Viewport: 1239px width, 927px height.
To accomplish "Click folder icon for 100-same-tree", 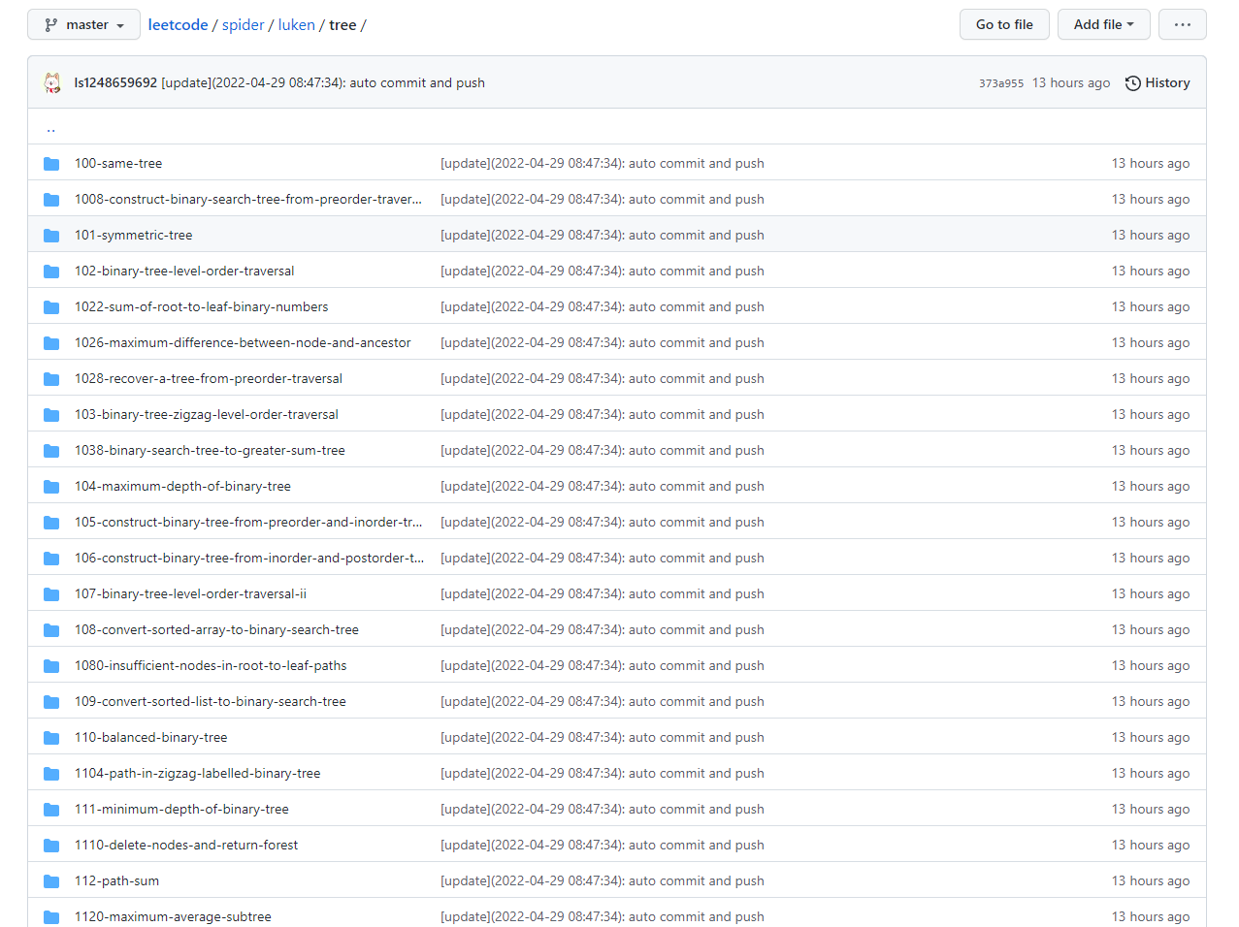I will tap(51, 164).
